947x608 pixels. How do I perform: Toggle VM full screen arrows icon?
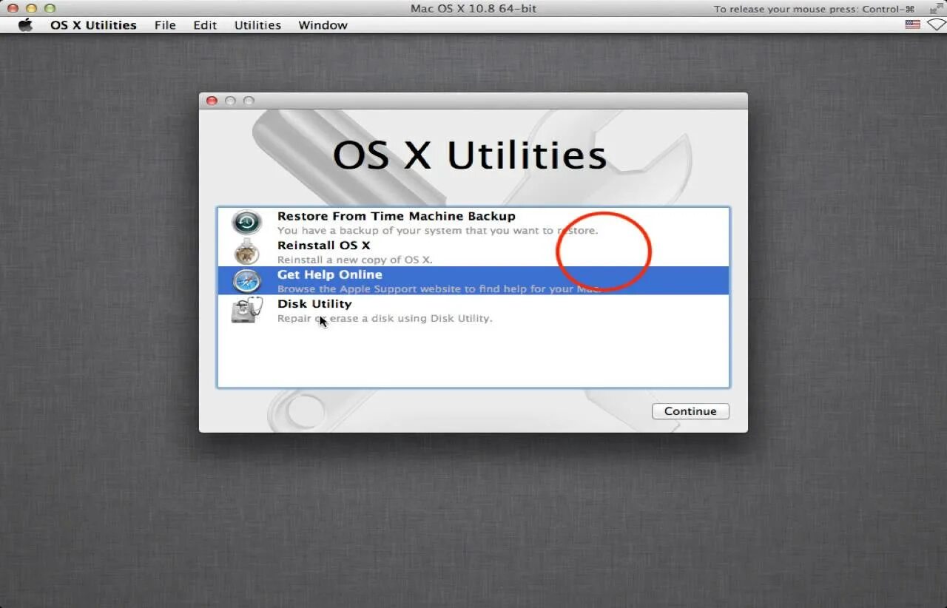click(x=936, y=8)
